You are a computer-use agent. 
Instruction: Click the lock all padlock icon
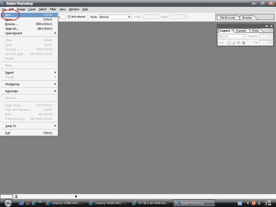(244, 42)
